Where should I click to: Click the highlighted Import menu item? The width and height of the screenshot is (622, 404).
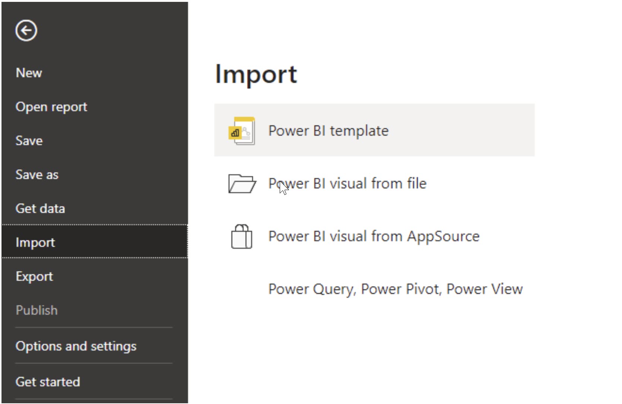[35, 243]
